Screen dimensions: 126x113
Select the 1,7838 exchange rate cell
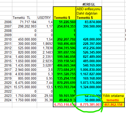coord(45,48)
